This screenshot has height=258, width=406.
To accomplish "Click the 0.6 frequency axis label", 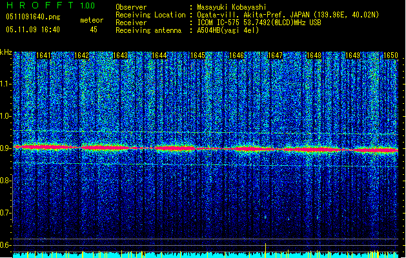I will (x=6, y=245).
